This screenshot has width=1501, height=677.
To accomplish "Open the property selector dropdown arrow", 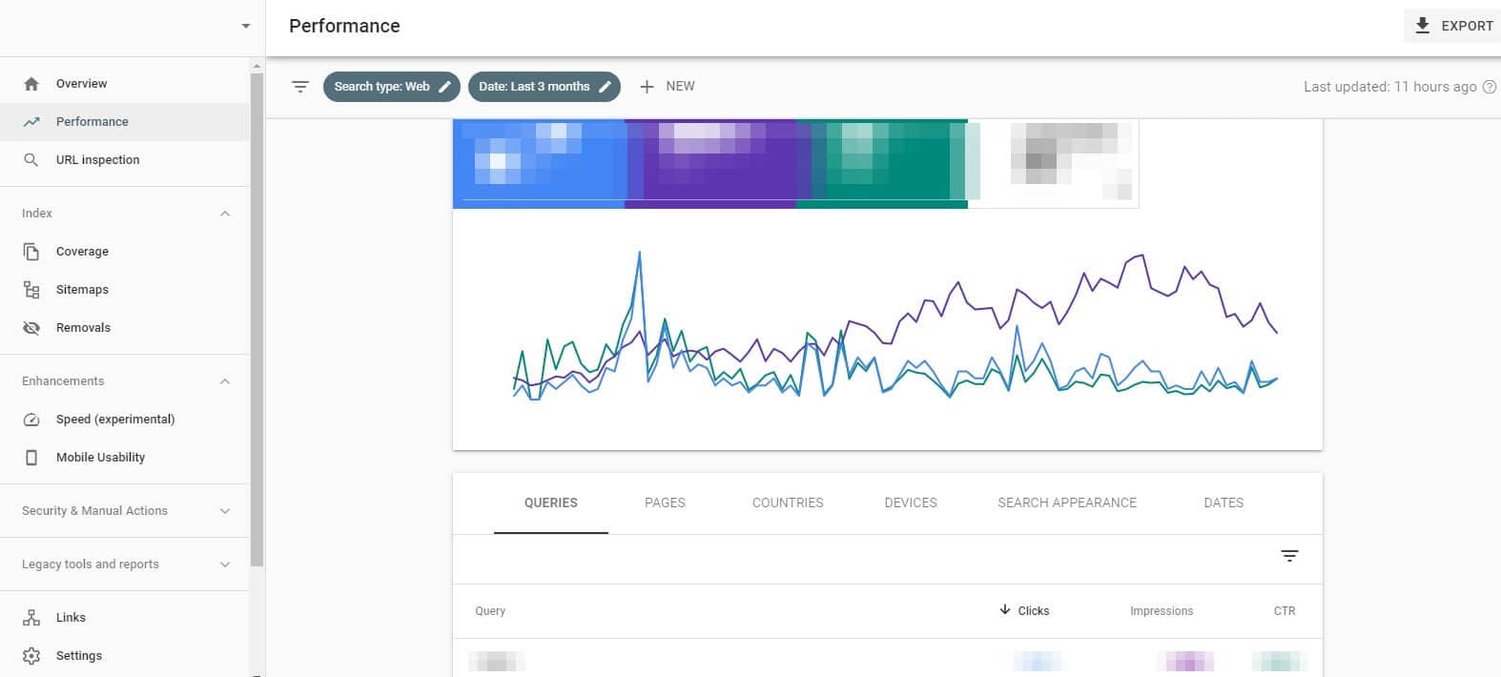I will tap(246, 27).
